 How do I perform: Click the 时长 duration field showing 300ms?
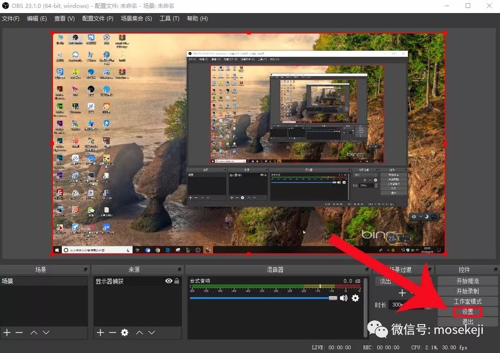407,305
